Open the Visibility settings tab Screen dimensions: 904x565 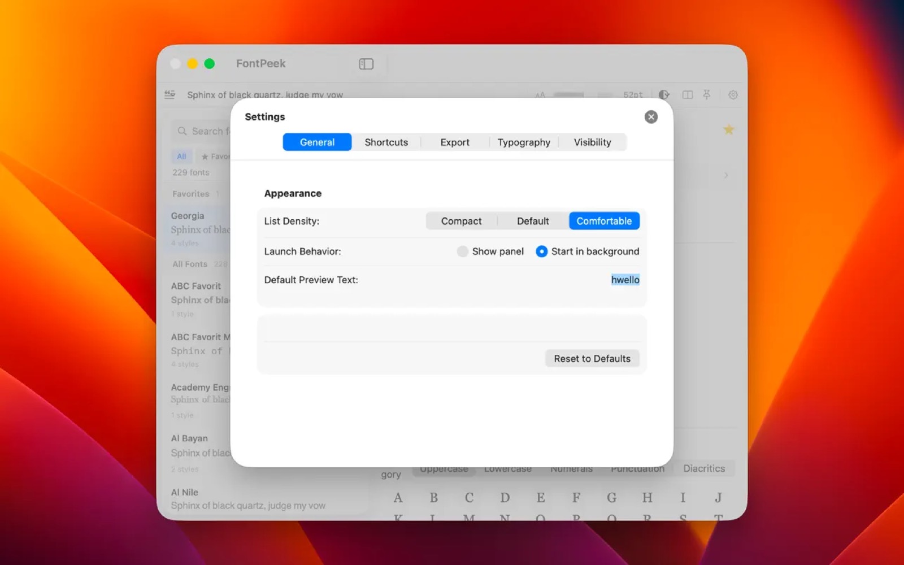593,142
